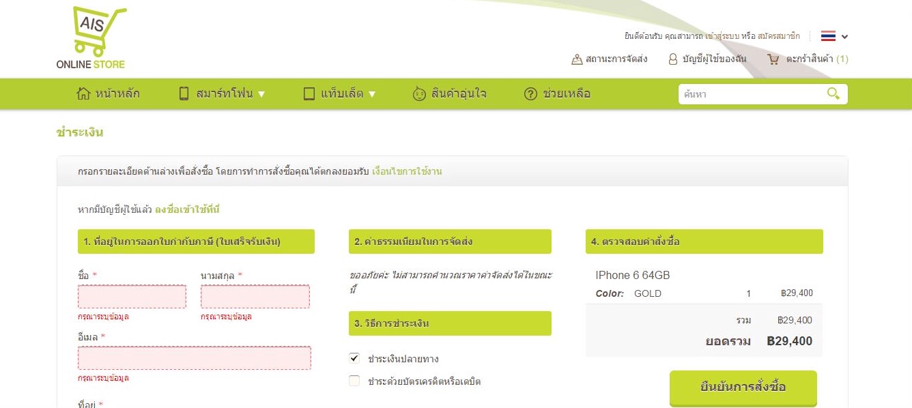Expand the language selector chevron
This screenshot has width=912, height=408.
pos(845,37)
